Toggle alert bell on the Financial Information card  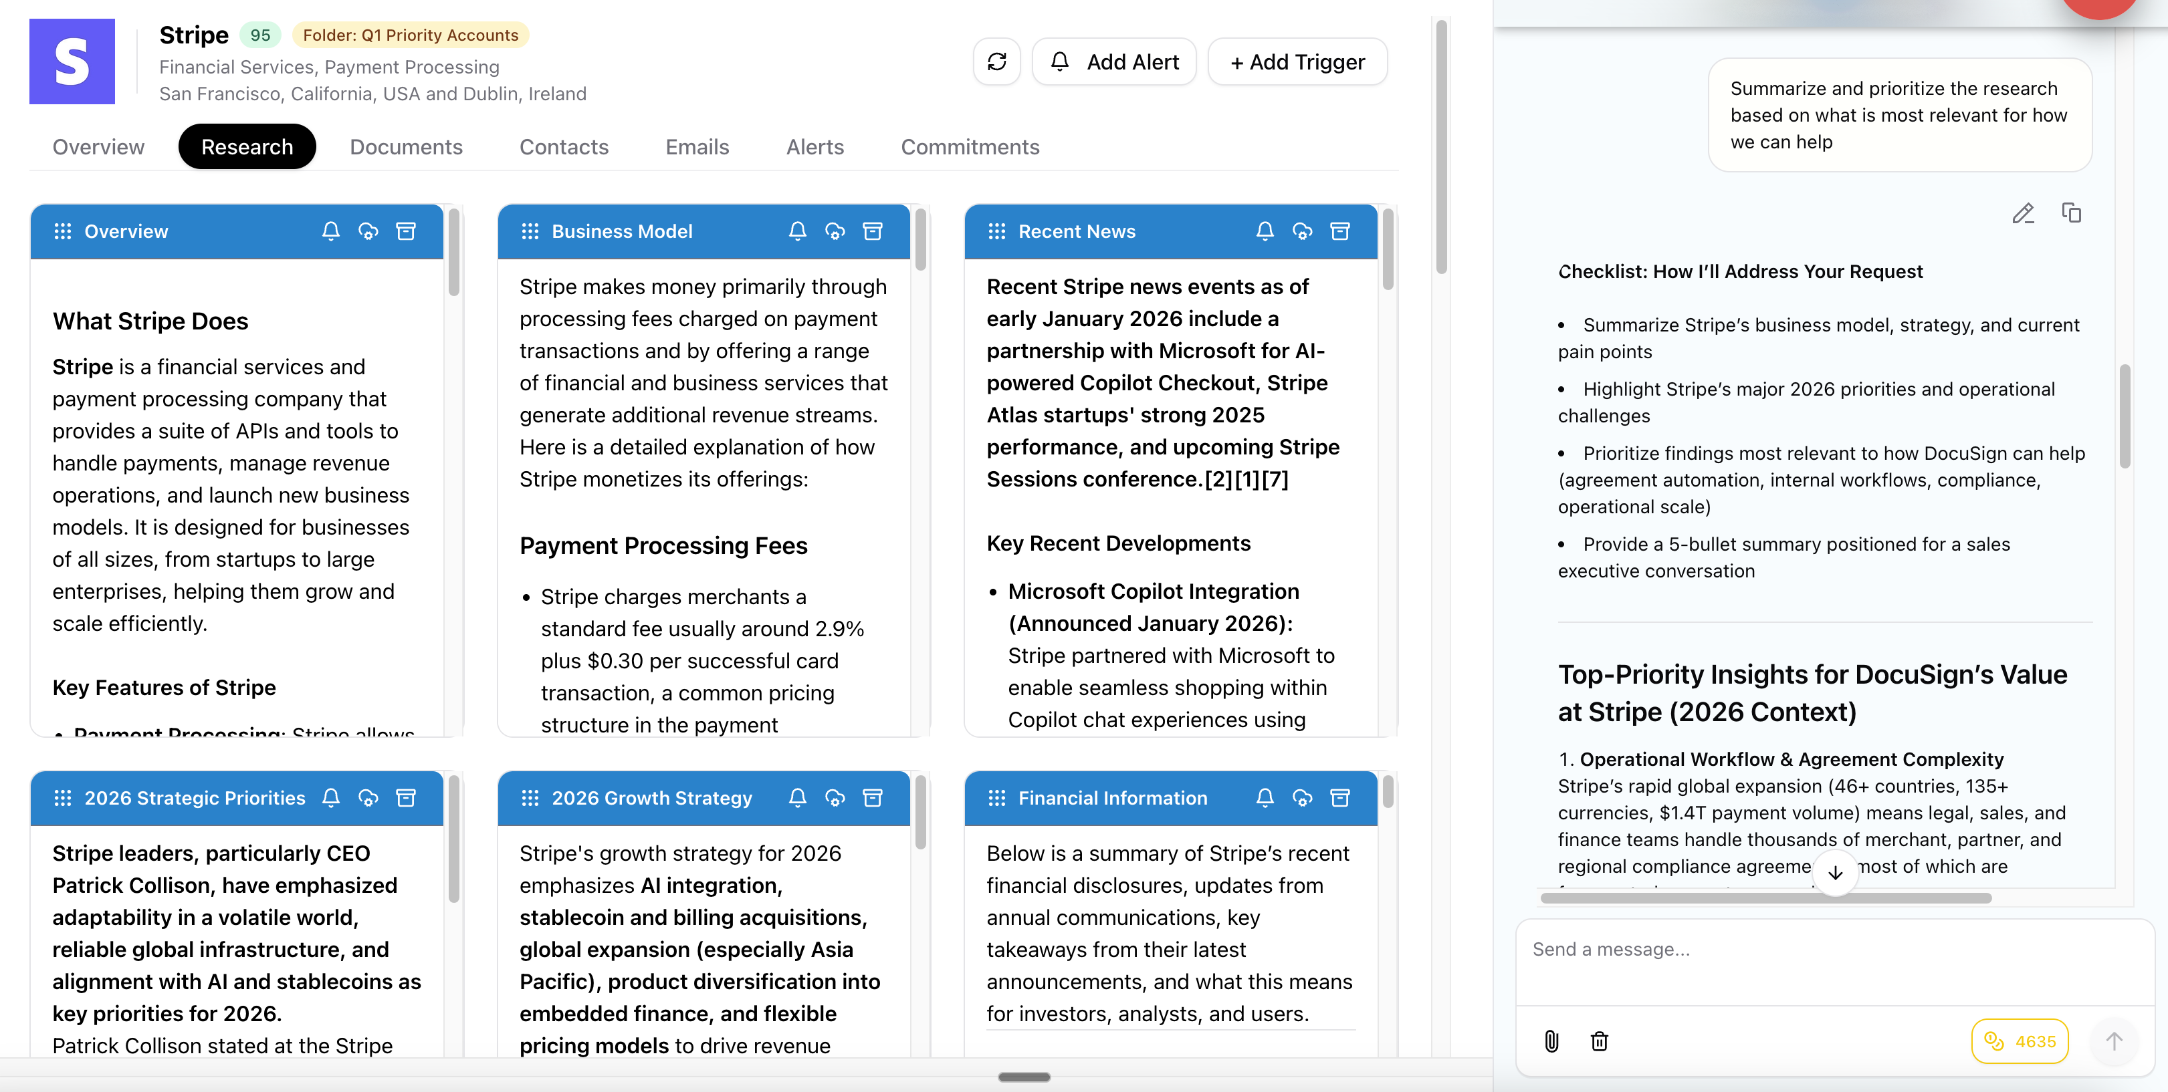(1265, 797)
